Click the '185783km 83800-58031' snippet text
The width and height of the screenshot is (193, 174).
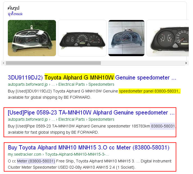coord(153,126)
